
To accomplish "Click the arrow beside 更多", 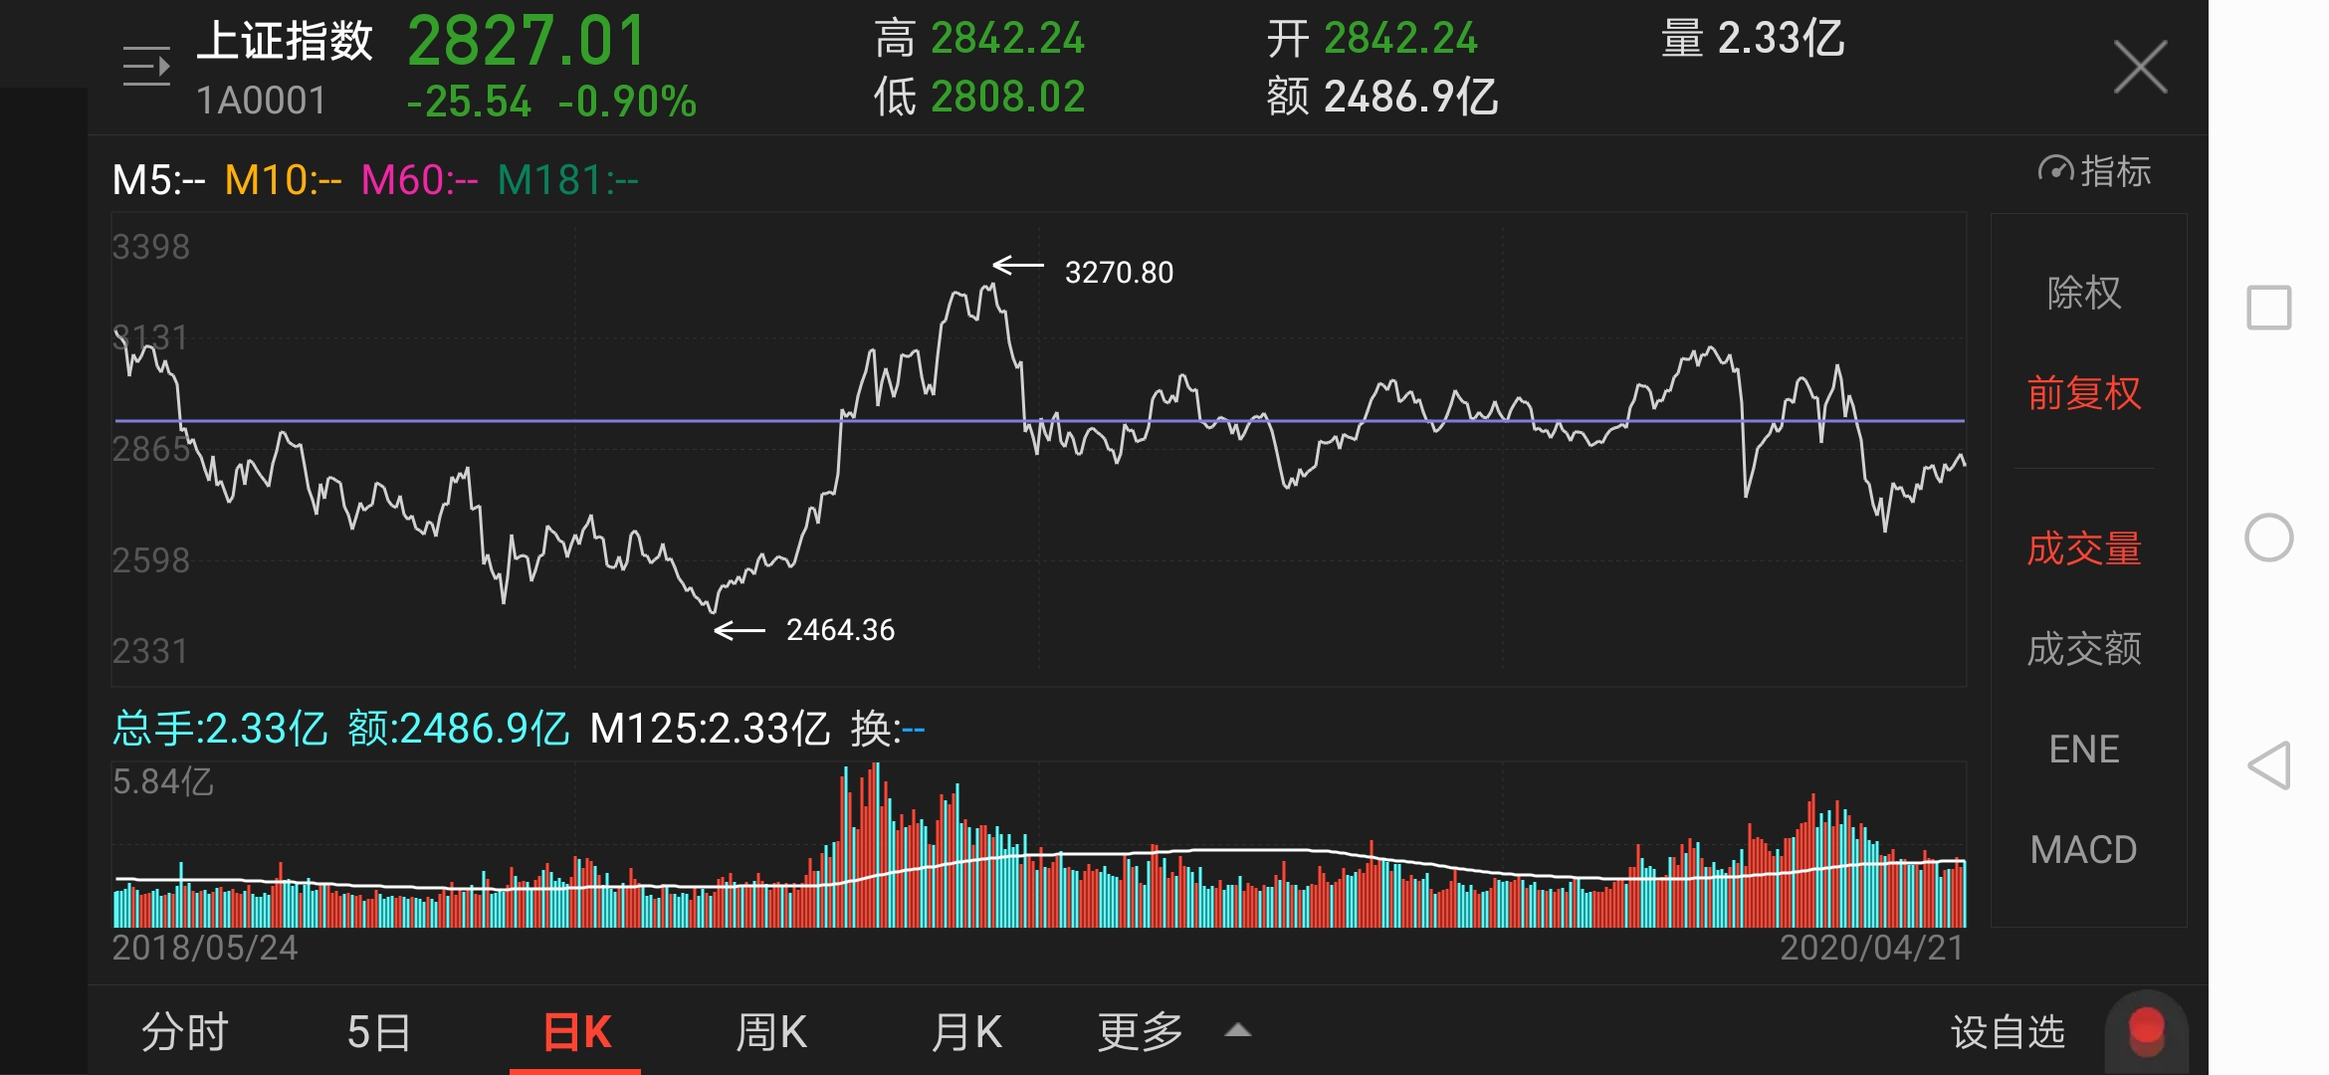I will click(x=1238, y=1030).
